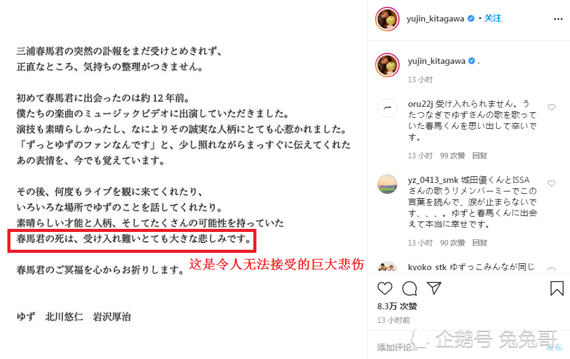Like the post with the heart icon

tap(384, 288)
